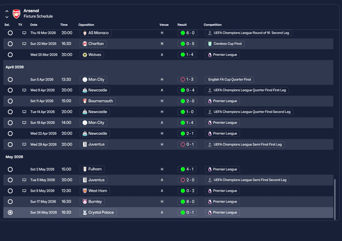Image resolution: width=342 pixels, height=241 pixels.
Task: Click TV icon for Charlton match
Action: tap(24, 44)
